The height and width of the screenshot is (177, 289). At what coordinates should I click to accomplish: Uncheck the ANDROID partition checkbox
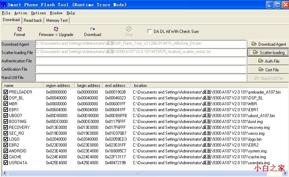(6, 151)
